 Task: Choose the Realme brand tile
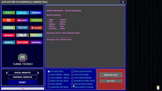[36, 20]
